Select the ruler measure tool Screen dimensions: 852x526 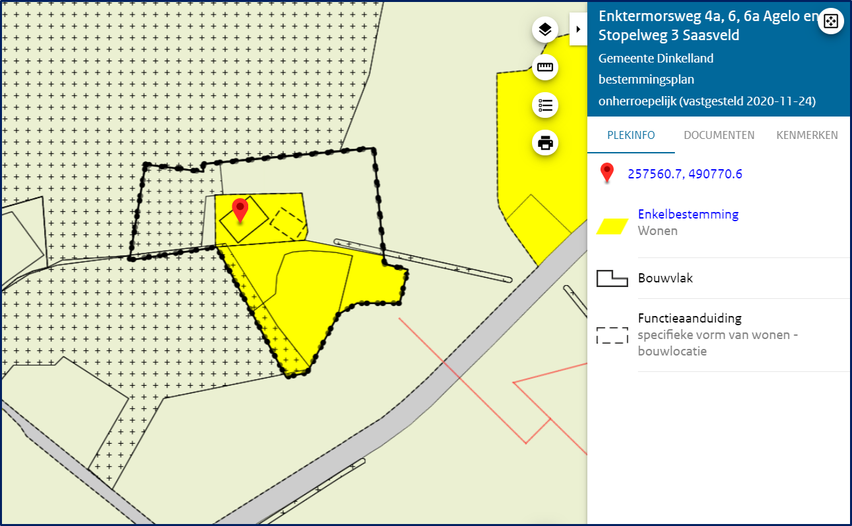(545, 67)
